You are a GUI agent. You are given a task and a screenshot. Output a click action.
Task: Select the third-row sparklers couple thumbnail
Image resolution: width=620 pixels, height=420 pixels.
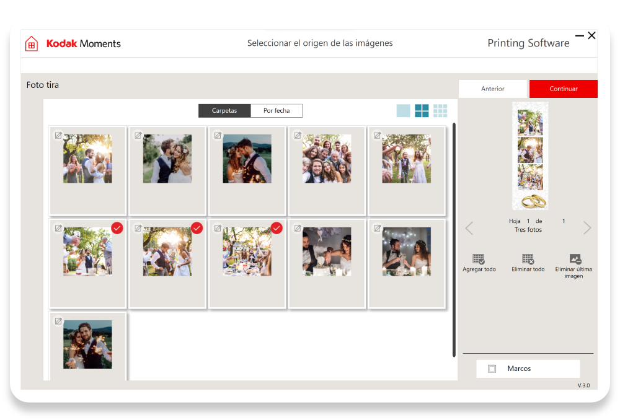tap(88, 344)
